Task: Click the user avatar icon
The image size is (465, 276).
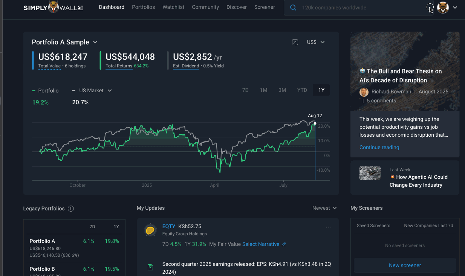Action: 443,8
